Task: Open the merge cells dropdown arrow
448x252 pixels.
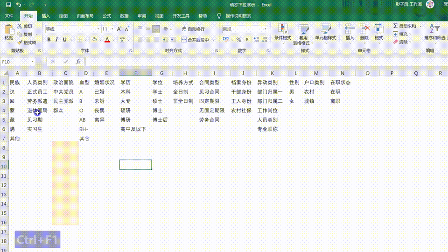Action: pyautogui.click(x=213, y=40)
